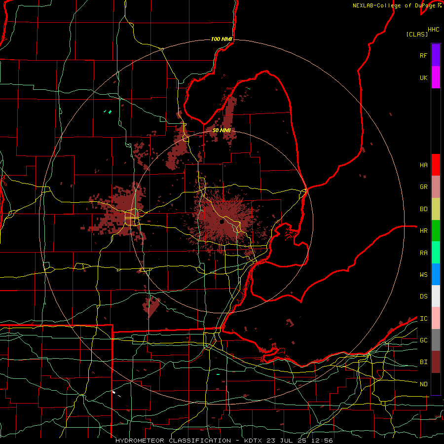Click the GR legend label
This screenshot has height=444, width=444.
(423, 187)
